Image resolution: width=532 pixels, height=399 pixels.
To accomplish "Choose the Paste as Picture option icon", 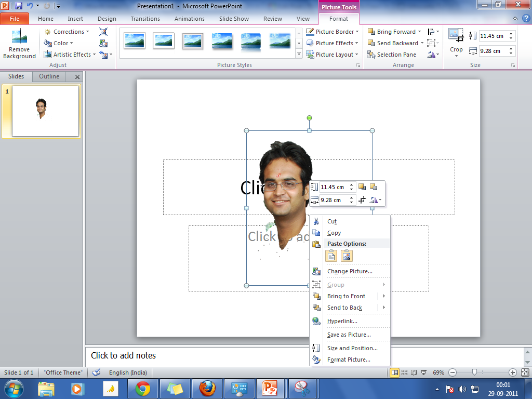I will coord(347,256).
